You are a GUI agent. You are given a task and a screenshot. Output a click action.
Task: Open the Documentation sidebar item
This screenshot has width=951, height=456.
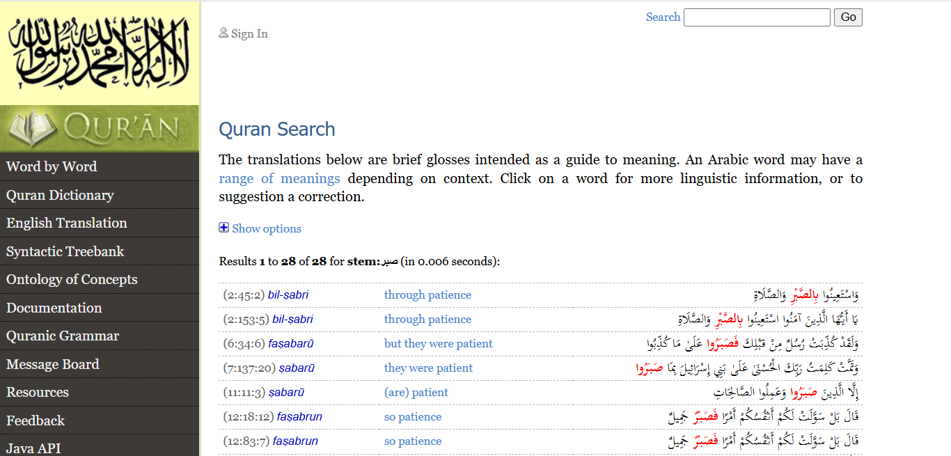click(x=54, y=308)
